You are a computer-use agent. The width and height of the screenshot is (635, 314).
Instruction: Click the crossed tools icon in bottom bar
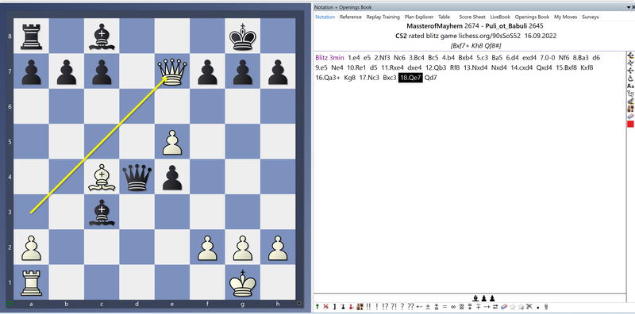click(x=529, y=307)
